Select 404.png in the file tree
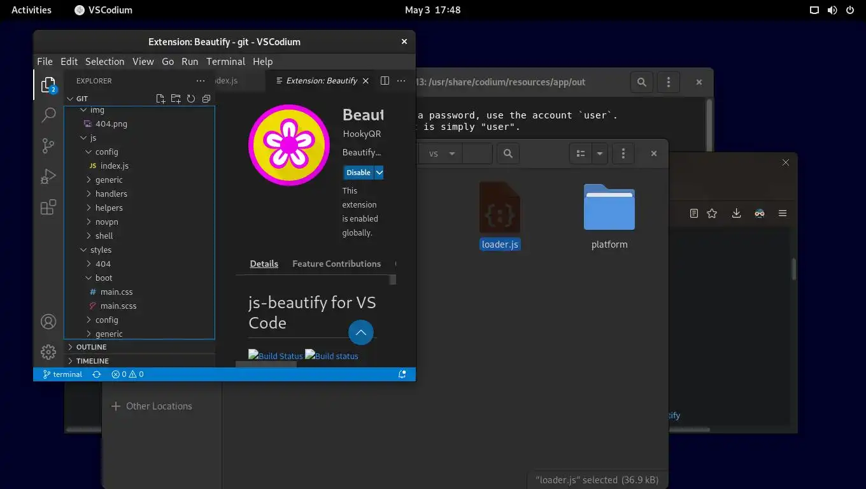 pos(111,124)
